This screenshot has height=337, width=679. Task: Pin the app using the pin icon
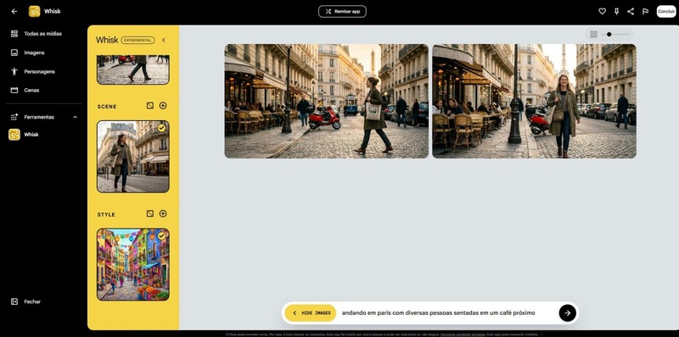[x=617, y=12]
